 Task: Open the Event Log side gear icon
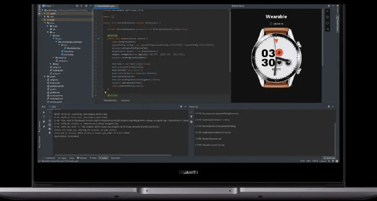(191, 122)
